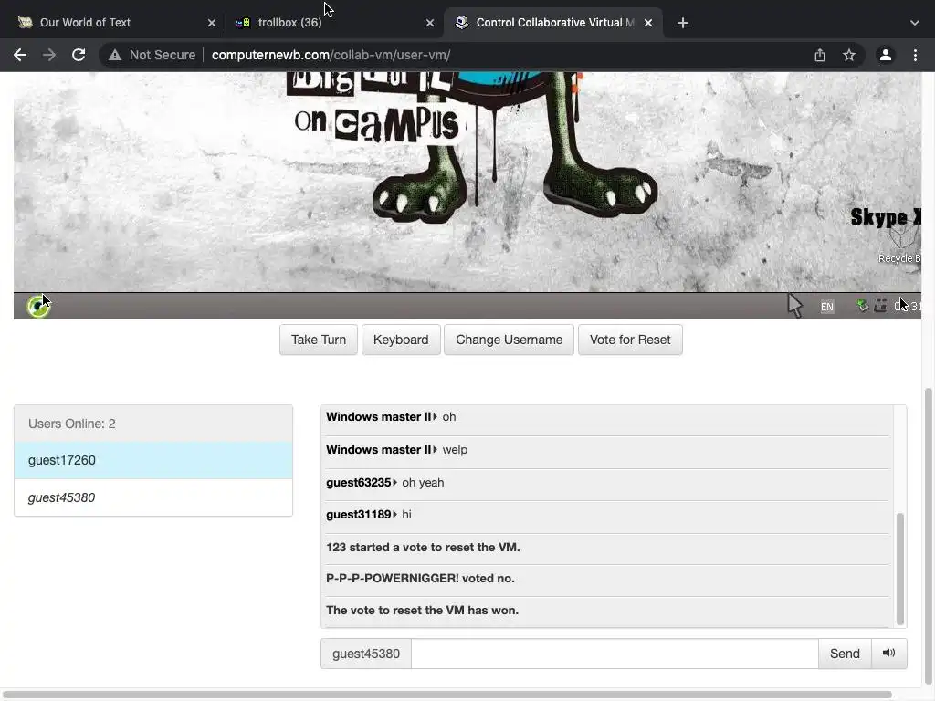Click the guest45380 username label by input
The width and height of the screenshot is (935, 701).
pyautogui.click(x=366, y=654)
